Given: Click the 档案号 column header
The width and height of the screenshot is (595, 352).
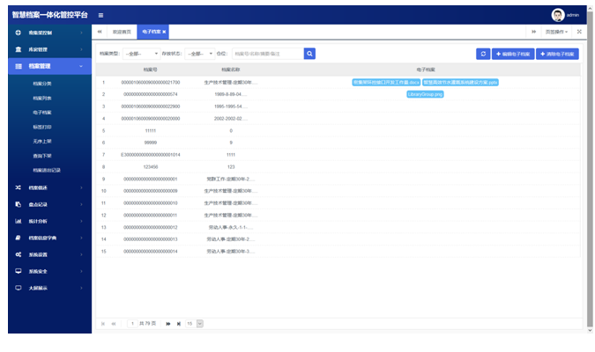Looking at the screenshot, I should [150, 70].
